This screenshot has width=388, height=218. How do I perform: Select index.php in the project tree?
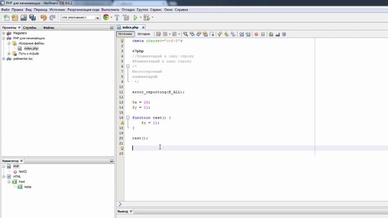pos(31,48)
